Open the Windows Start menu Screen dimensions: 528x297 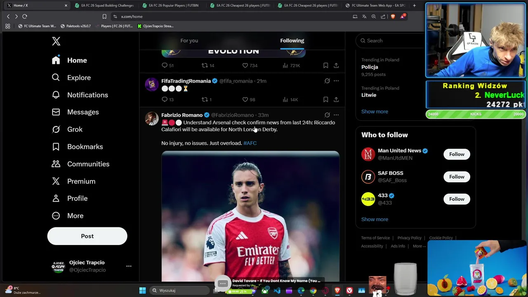[x=142, y=290]
